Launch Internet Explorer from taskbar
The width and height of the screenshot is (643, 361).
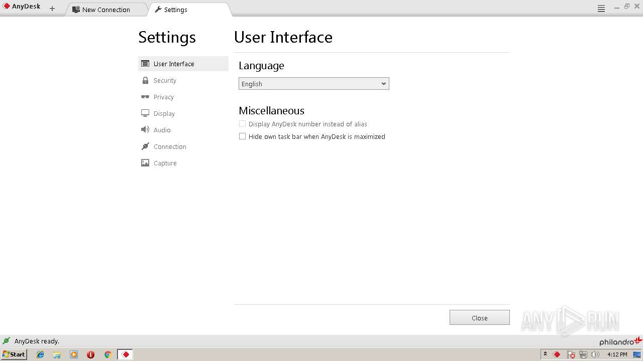click(x=40, y=354)
